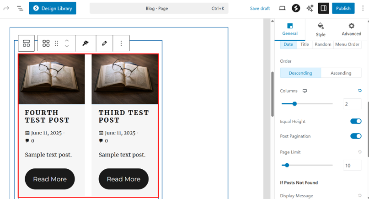Click the comment count icon on Fourth Test Post

coord(27,140)
